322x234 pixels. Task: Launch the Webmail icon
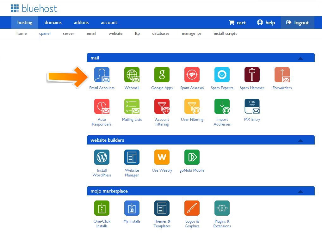pyautogui.click(x=132, y=75)
